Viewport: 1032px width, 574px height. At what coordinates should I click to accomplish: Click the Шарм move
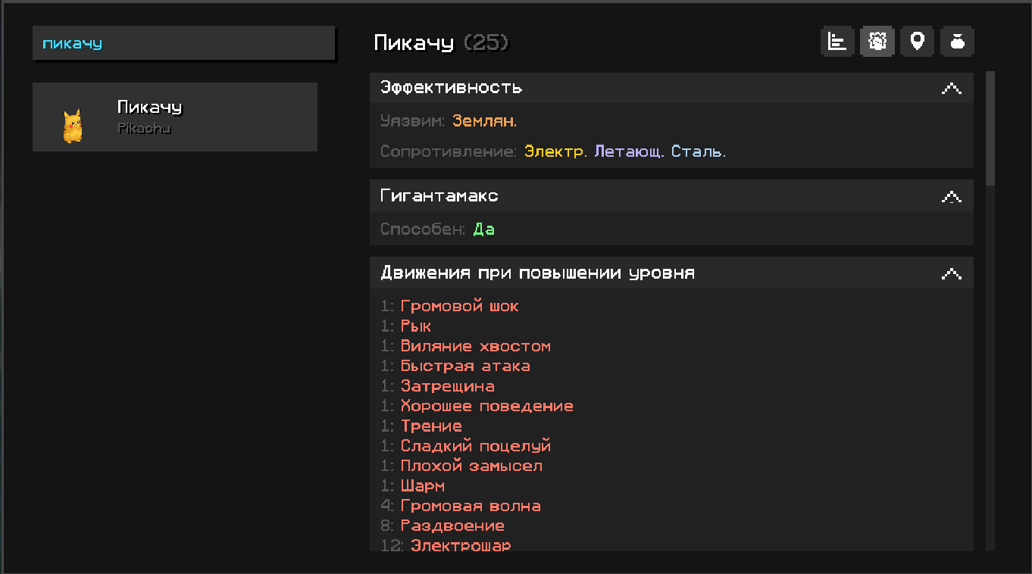(423, 485)
